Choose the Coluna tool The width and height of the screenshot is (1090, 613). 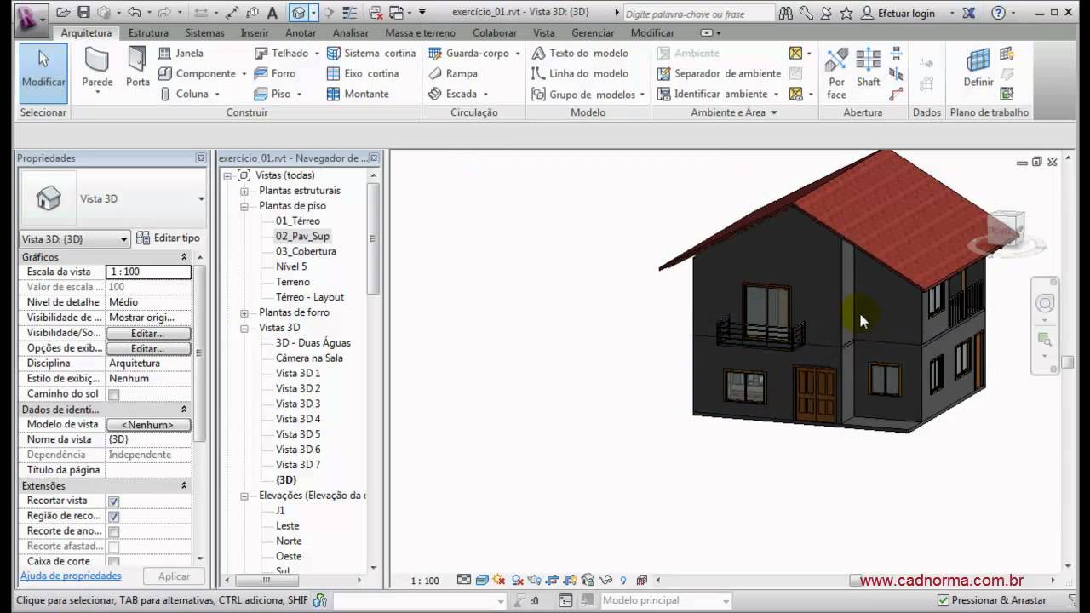(184, 94)
